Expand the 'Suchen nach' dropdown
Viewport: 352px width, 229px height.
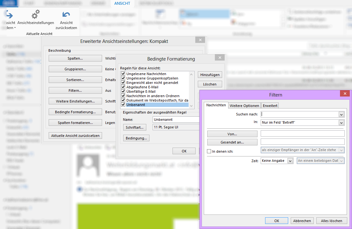[341, 115]
